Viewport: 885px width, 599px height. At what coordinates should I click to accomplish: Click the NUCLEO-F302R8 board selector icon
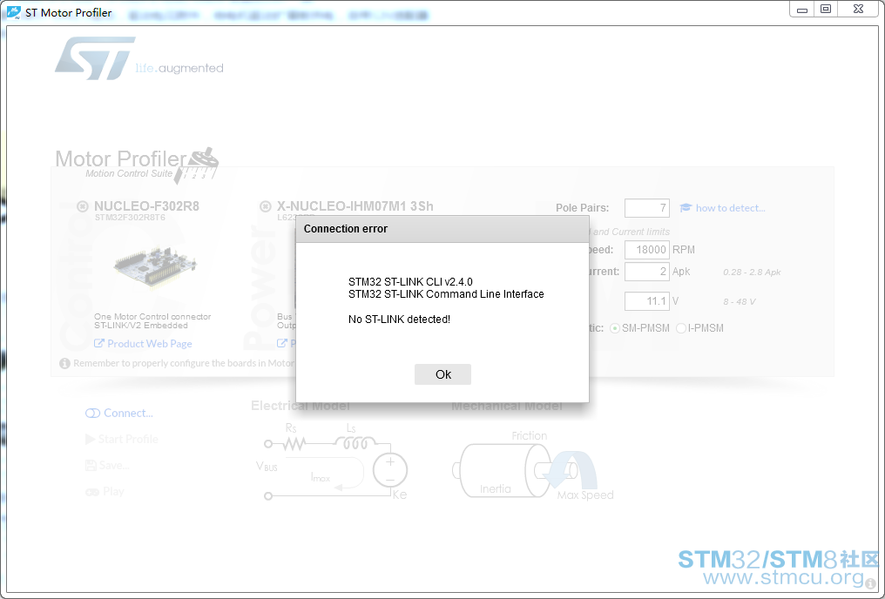(x=83, y=206)
